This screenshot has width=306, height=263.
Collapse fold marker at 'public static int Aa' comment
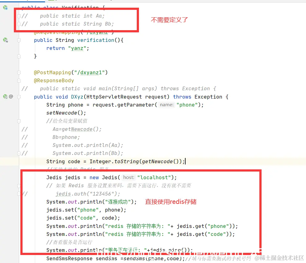19,16
